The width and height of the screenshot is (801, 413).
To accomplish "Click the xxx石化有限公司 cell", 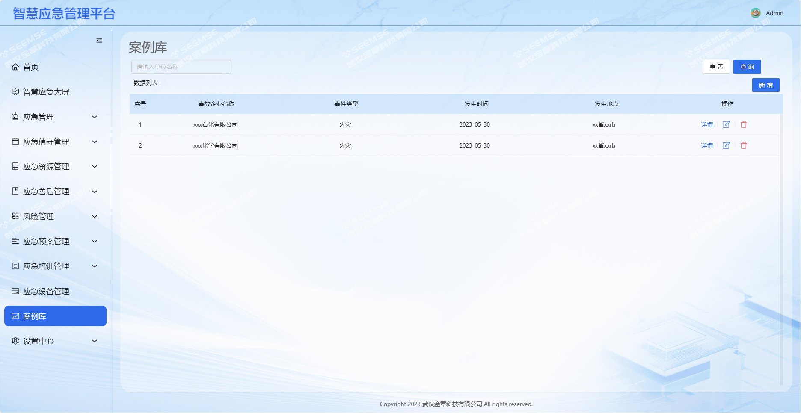I will [216, 124].
